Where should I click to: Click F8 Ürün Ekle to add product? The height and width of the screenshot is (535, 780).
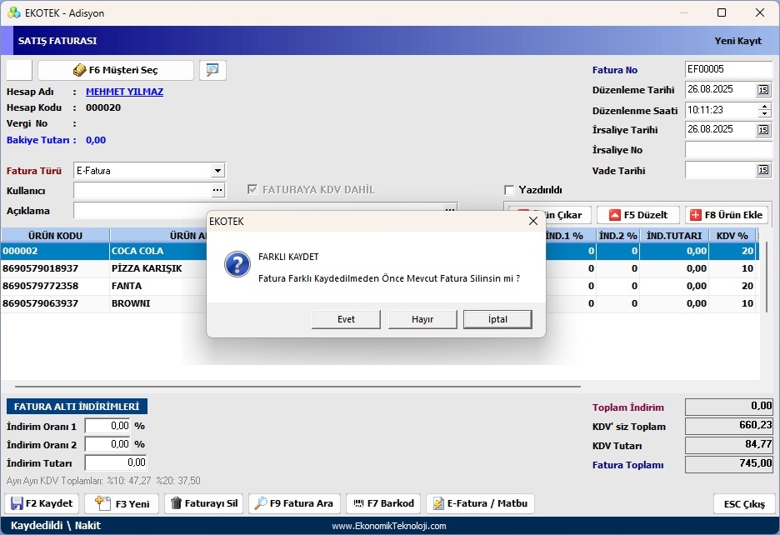(x=727, y=215)
